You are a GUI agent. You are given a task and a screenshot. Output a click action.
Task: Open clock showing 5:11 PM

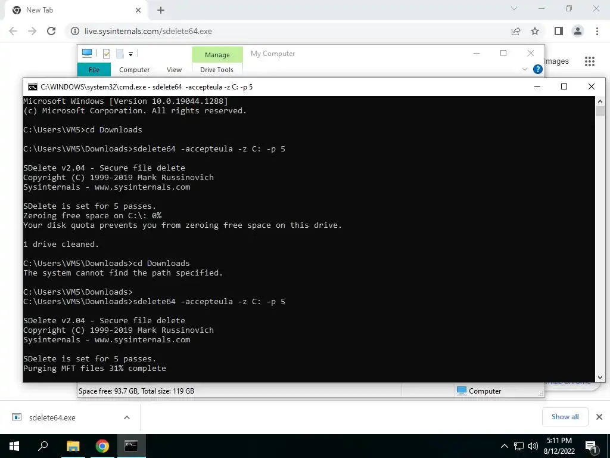pyautogui.click(x=559, y=446)
